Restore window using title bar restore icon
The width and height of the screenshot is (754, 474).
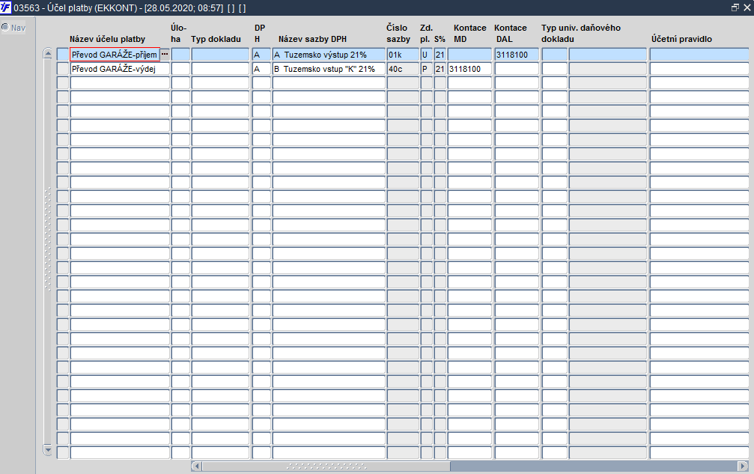(735, 7)
